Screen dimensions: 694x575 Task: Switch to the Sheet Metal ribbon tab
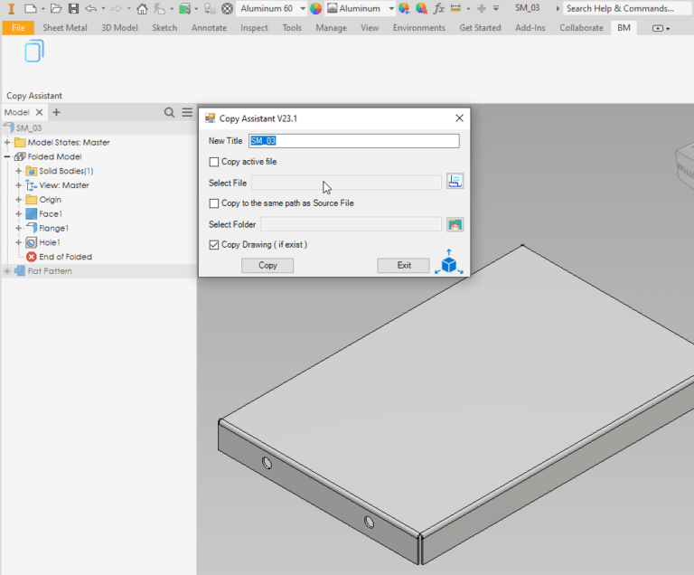click(65, 28)
